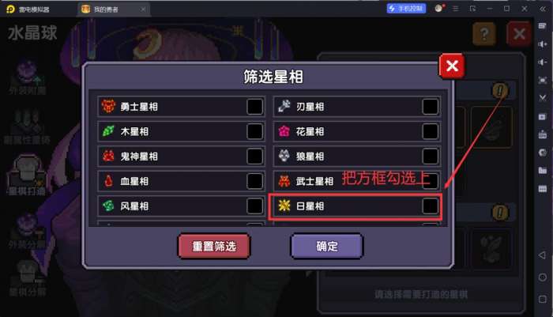Click the 鬼神星相 red demon icon
Image resolution: width=553 pixels, height=317 pixels.
(108, 156)
